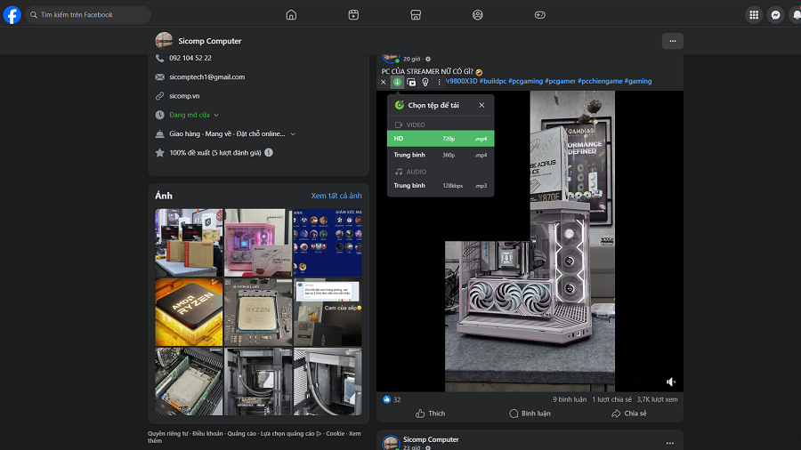Close the "Chọn tệp để tải" popup
The image size is (801, 450).
481,105
